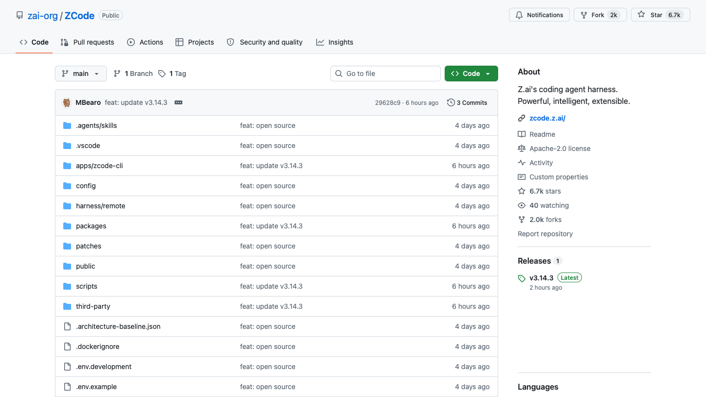
Task: Open the apps/zcode-cli folder
Action: [x=100, y=166]
